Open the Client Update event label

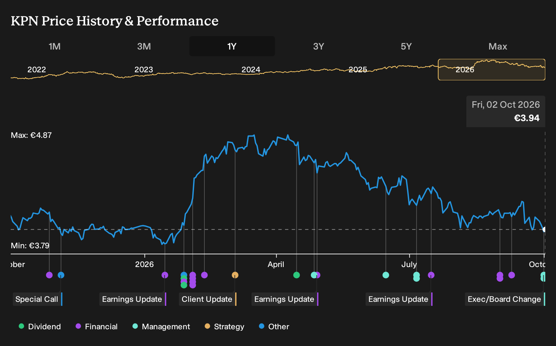coord(208,299)
